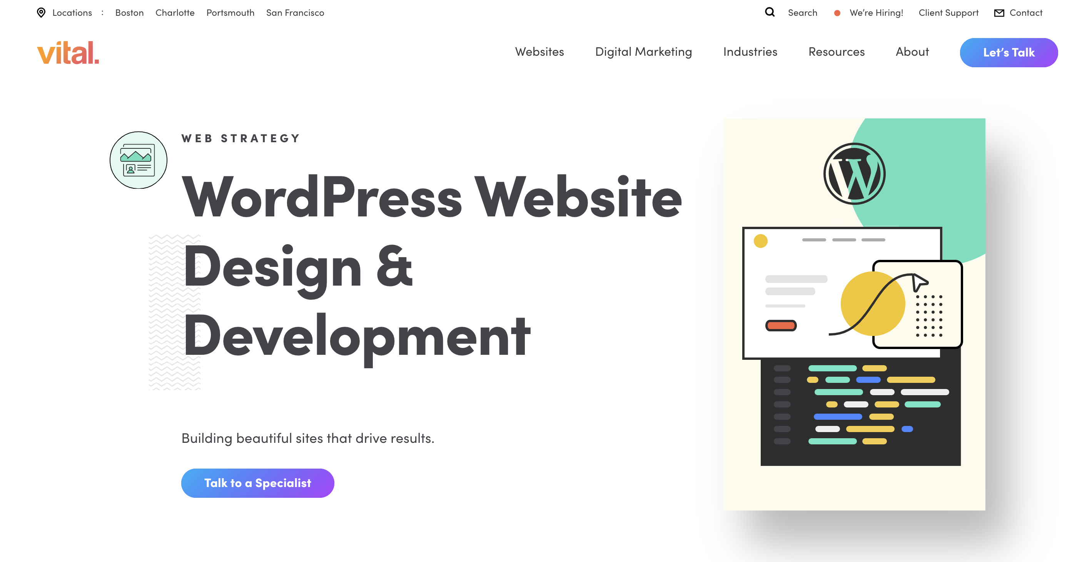Expand the Resources dropdown menu
The image size is (1072, 562).
click(x=837, y=51)
